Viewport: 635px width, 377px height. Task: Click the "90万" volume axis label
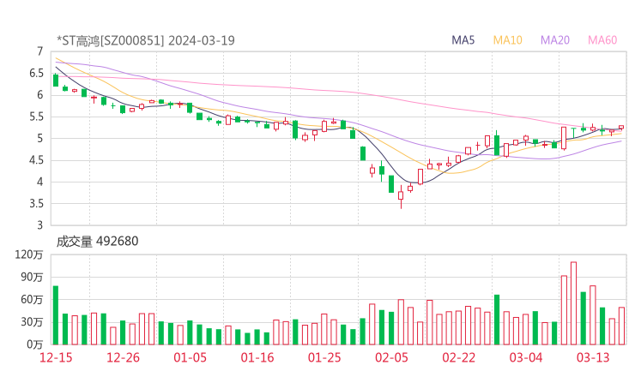click(x=32, y=278)
